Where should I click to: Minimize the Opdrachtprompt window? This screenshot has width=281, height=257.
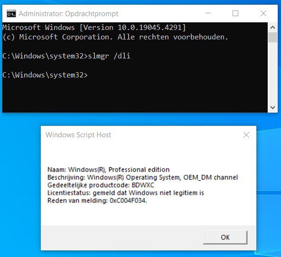click(208, 13)
